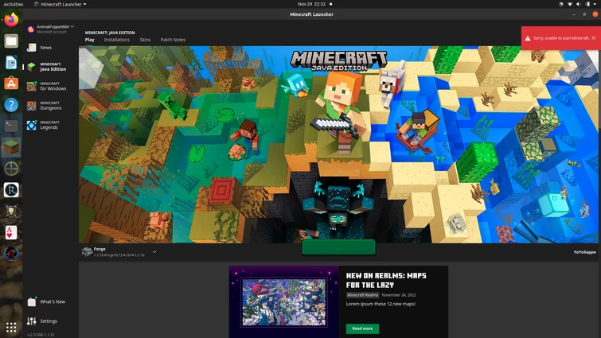
Task: Open the Files manager dock icon
Action: (11, 41)
